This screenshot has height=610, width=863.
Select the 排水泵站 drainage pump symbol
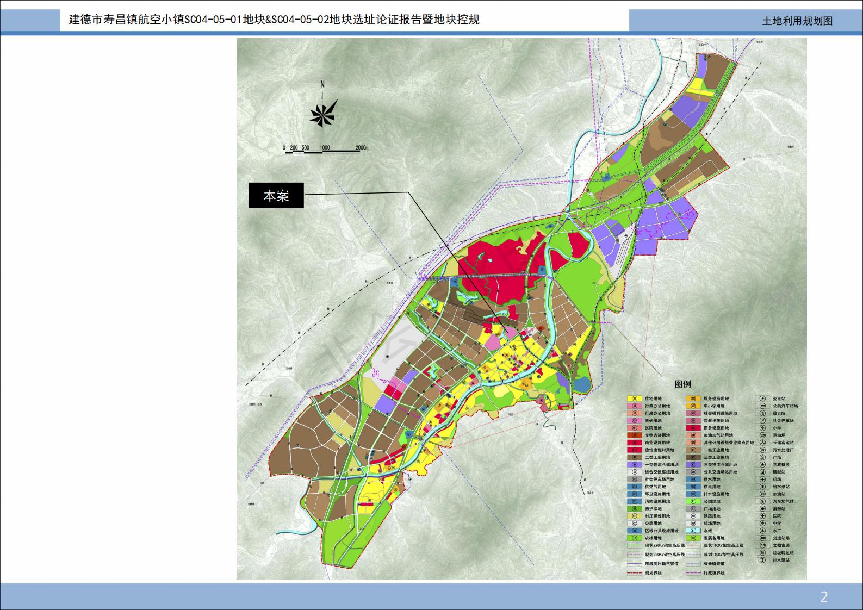click(762, 560)
